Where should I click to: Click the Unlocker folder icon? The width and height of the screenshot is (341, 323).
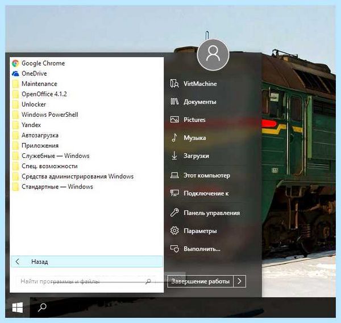point(16,104)
